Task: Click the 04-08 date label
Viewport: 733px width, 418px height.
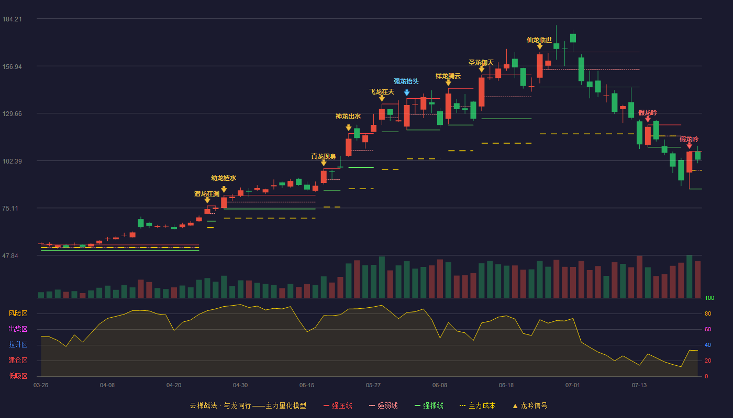Action: tap(107, 385)
